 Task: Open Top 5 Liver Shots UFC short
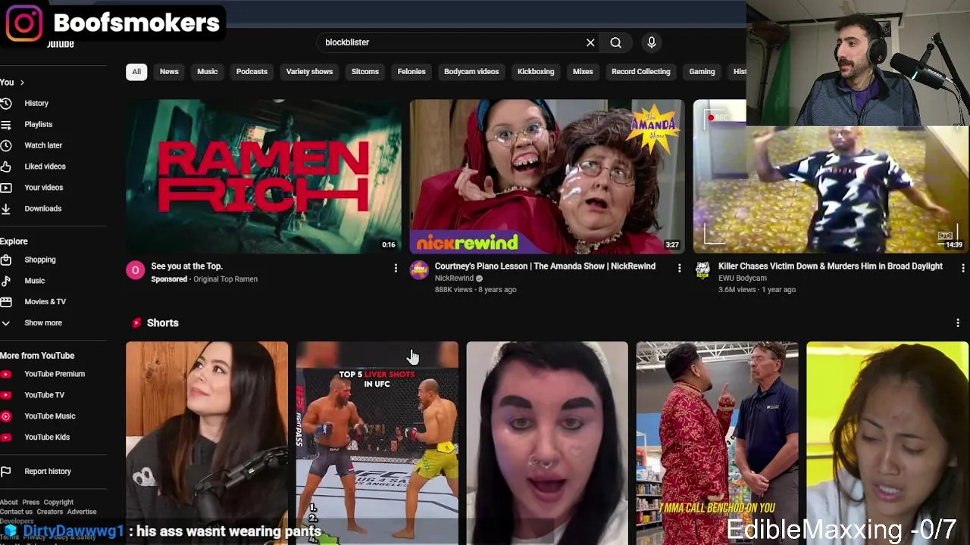[x=377, y=443]
